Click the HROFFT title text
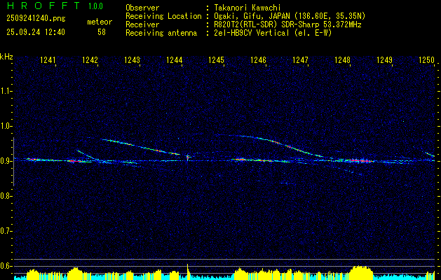 pos(43,6)
